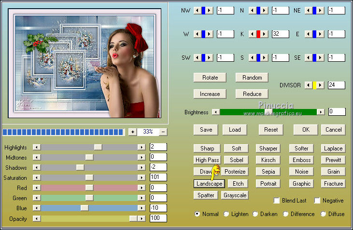
Task: Click the Saturation right arrow
Action: point(141,177)
